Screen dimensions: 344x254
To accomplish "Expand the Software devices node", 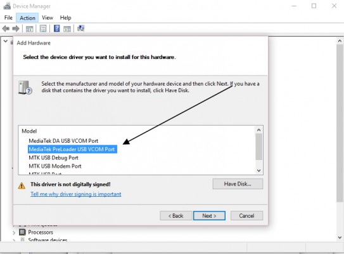I will [14, 240].
